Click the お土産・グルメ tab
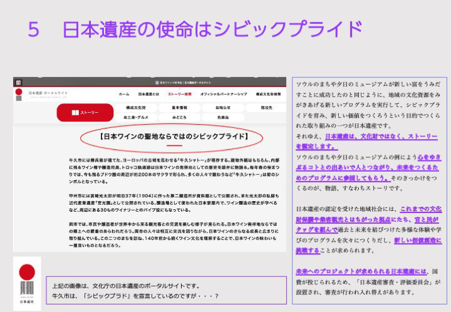This screenshot has height=312, width=451. click(x=131, y=117)
